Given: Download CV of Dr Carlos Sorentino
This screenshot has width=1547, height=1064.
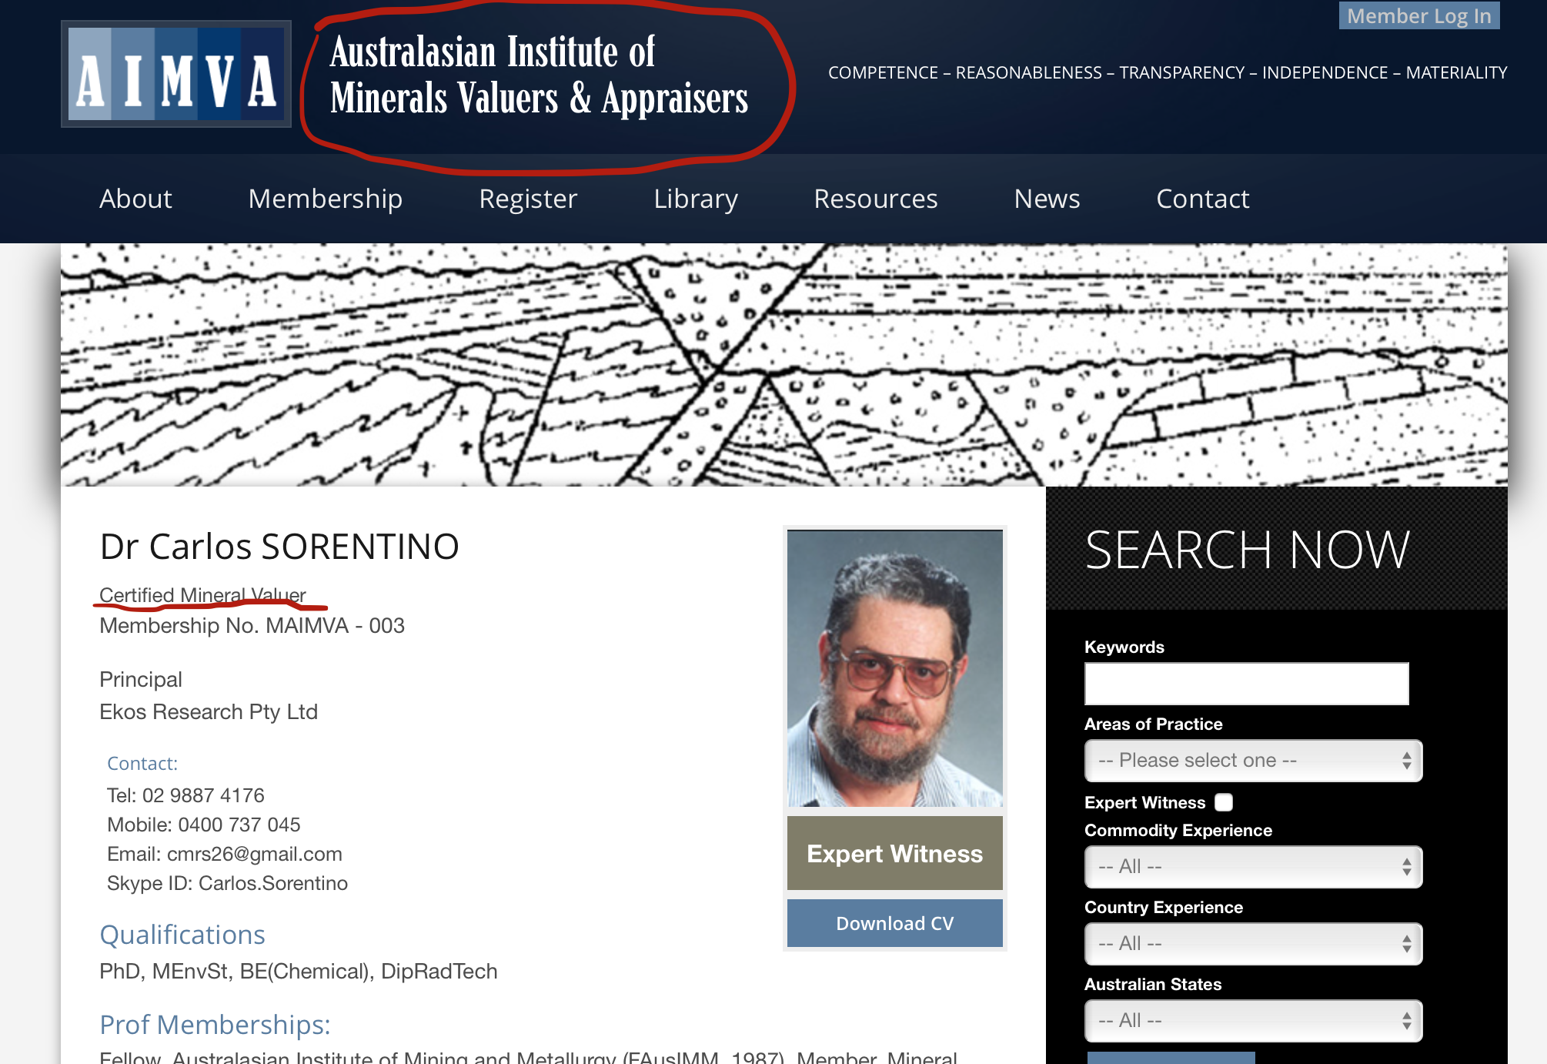Looking at the screenshot, I should (x=895, y=923).
